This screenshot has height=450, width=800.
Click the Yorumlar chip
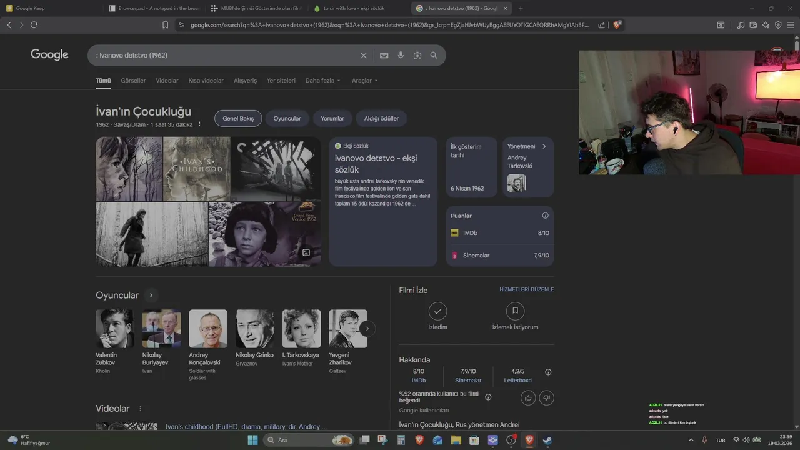click(332, 118)
